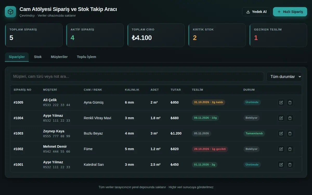Image resolution: width=312 pixels, height=195 pixels.
Task: Select the Toplu İşlem tab
Action: click(x=87, y=57)
